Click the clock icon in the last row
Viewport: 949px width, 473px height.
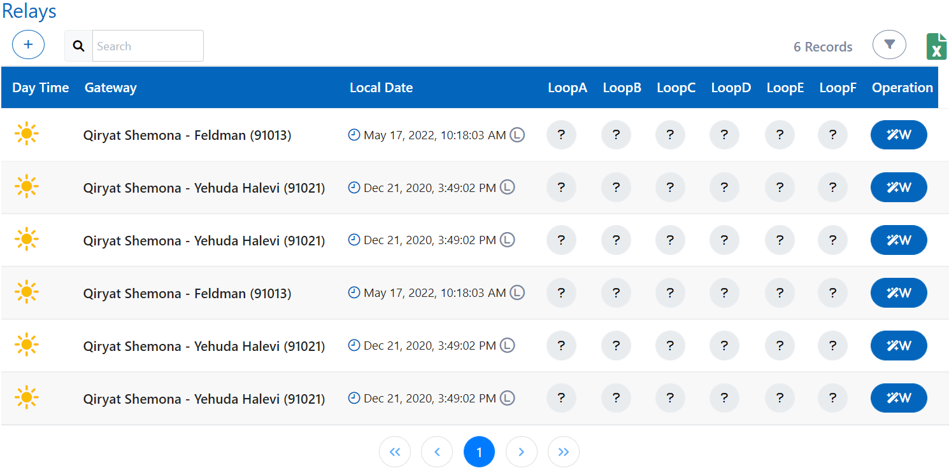pos(354,398)
